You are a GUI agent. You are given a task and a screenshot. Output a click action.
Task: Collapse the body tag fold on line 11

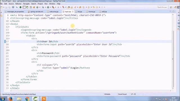point(9,24)
